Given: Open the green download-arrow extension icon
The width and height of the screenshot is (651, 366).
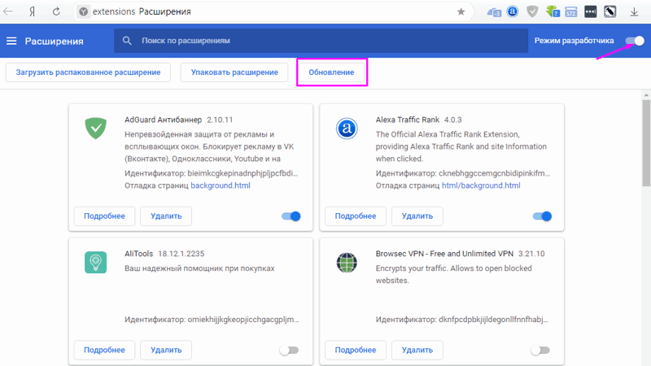Looking at the screenshot, I should coord(553,11).
